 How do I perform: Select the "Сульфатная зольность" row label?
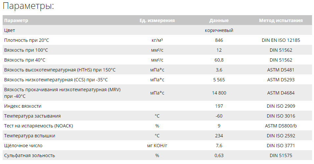pos(30,155)
